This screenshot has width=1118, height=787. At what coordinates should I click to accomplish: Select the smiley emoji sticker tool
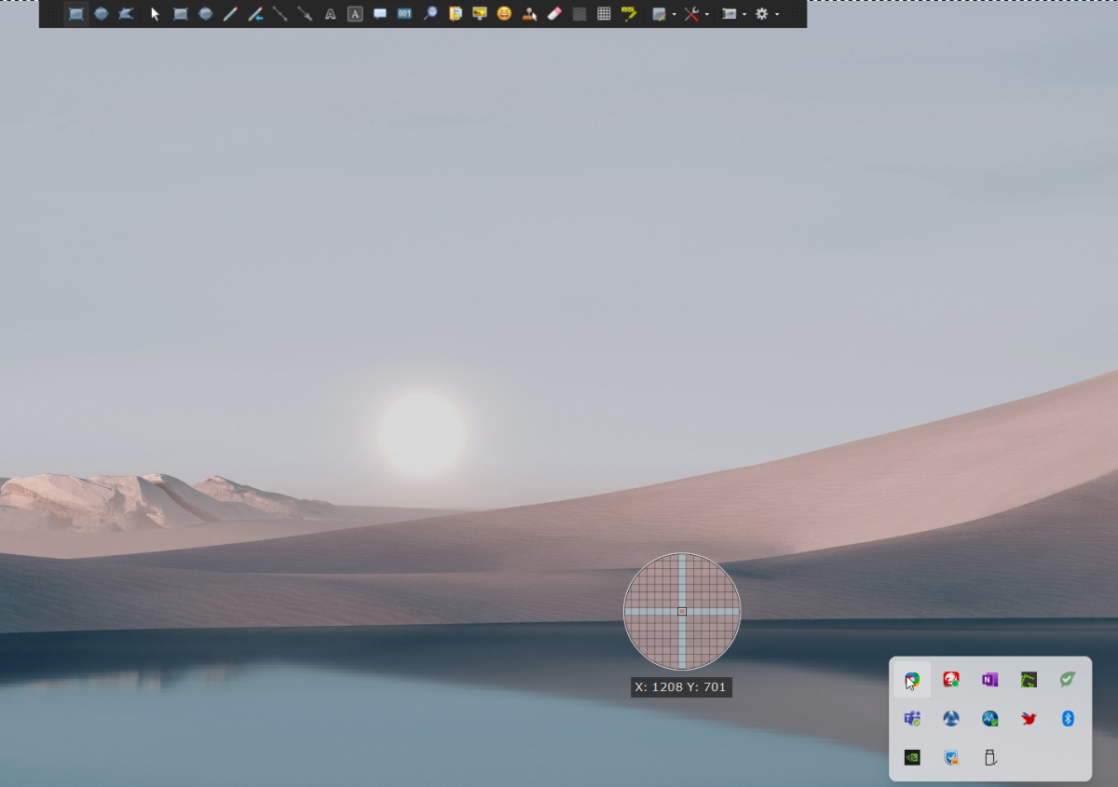tap(504, 14)
